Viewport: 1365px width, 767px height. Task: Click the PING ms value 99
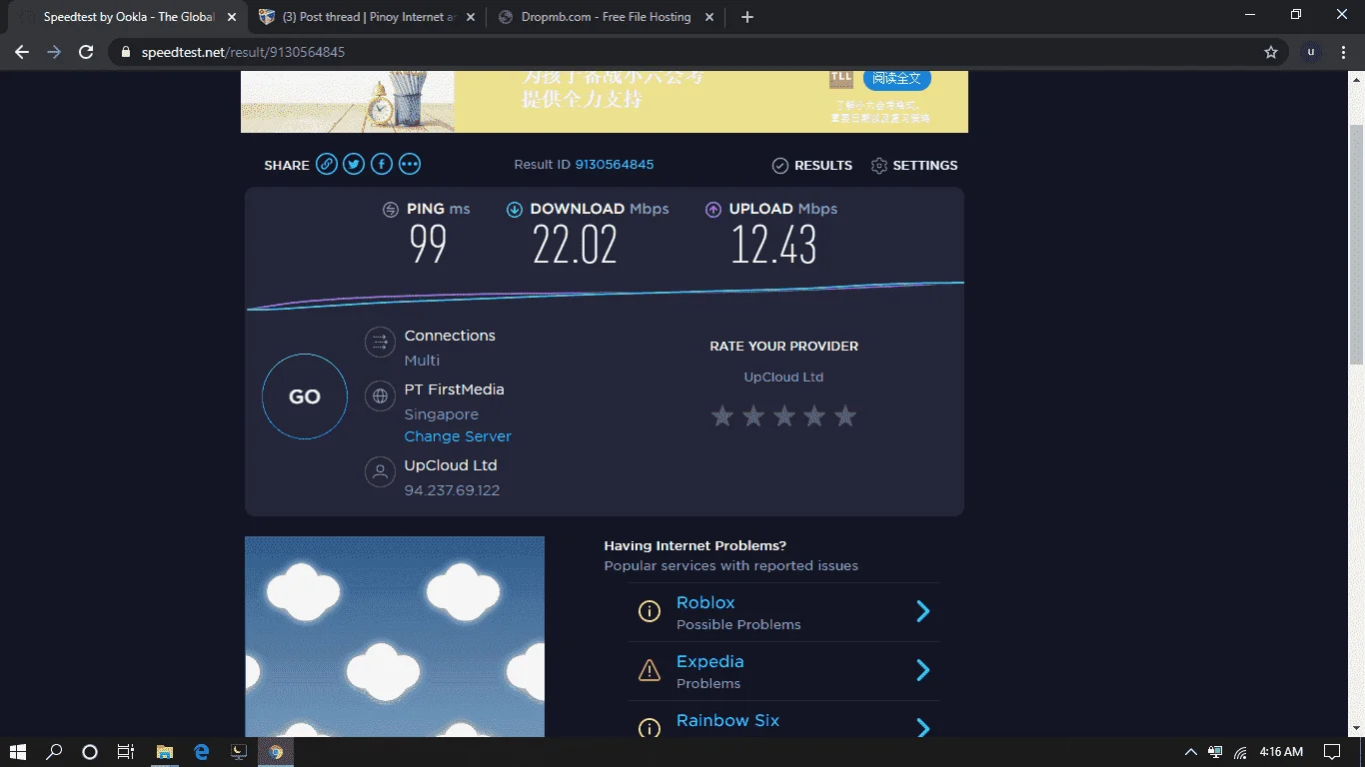point(428,245)
